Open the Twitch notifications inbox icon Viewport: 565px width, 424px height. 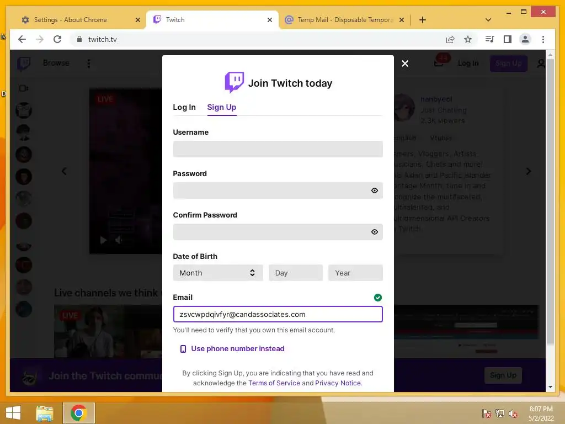coord(439,63)
